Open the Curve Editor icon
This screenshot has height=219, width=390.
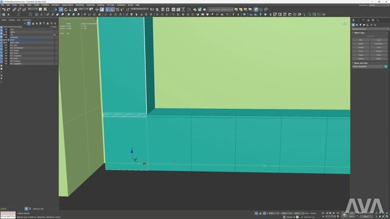tap(179, 10)
